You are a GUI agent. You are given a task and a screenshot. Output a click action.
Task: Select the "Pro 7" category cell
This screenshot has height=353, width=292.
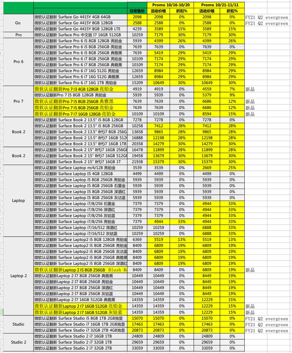(x=18, y=101)
